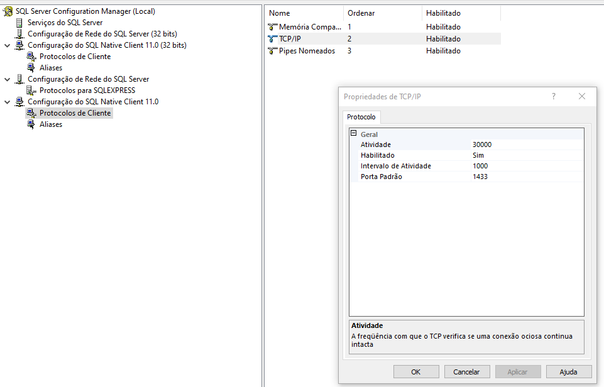The width and height of the screenshot is (604, 387).
Task: Click the Aplicar button
Action: point(518,372)
